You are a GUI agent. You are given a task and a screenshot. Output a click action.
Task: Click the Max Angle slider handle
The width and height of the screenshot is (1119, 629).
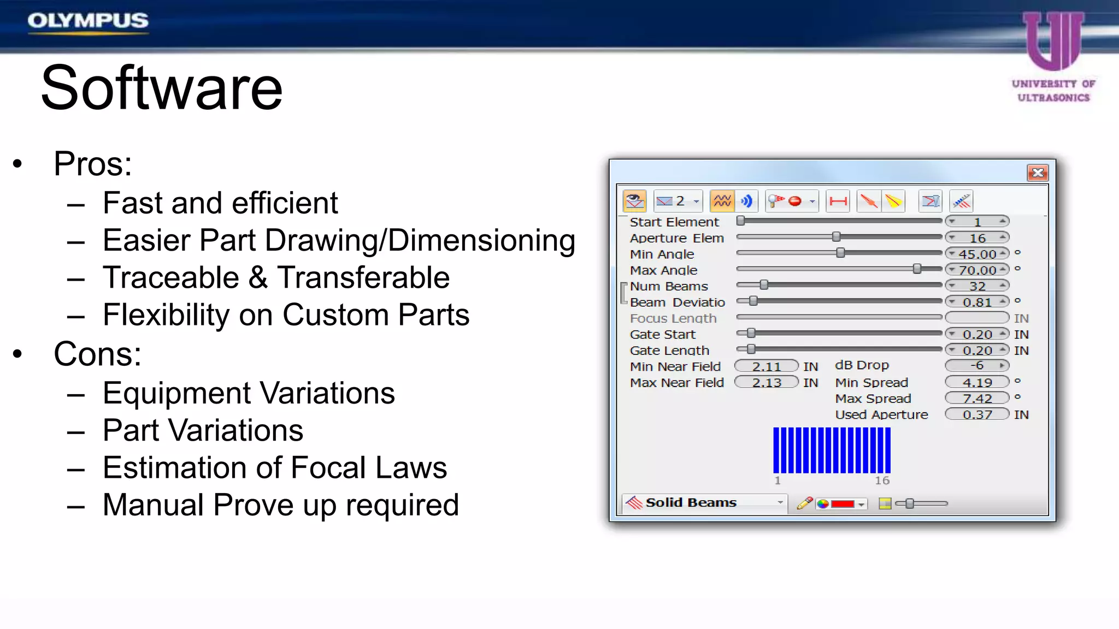point(917,269)
